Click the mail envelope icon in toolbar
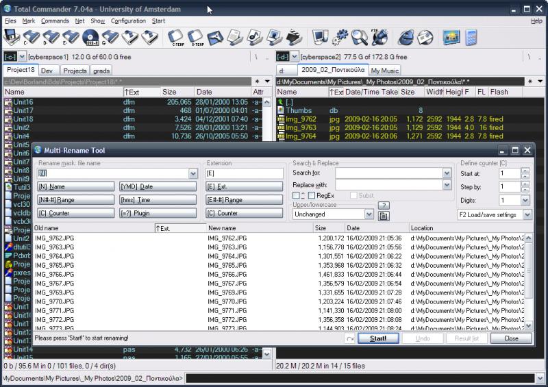Image resolution: width=548 pixels, height=387 pixels. 425,38
